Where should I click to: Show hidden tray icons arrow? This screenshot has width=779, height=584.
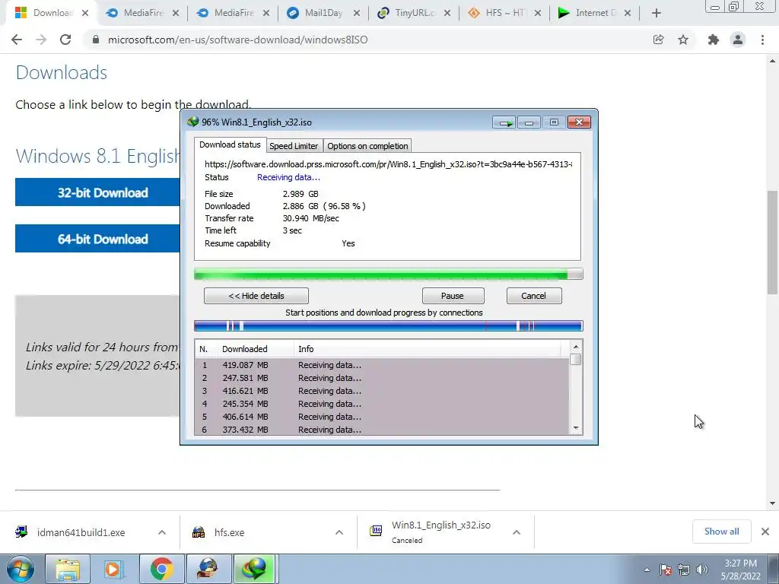[647, 570]
